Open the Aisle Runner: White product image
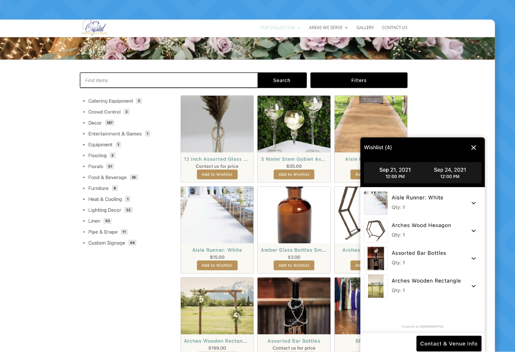515x352 pixels. [x=217, y=215]
